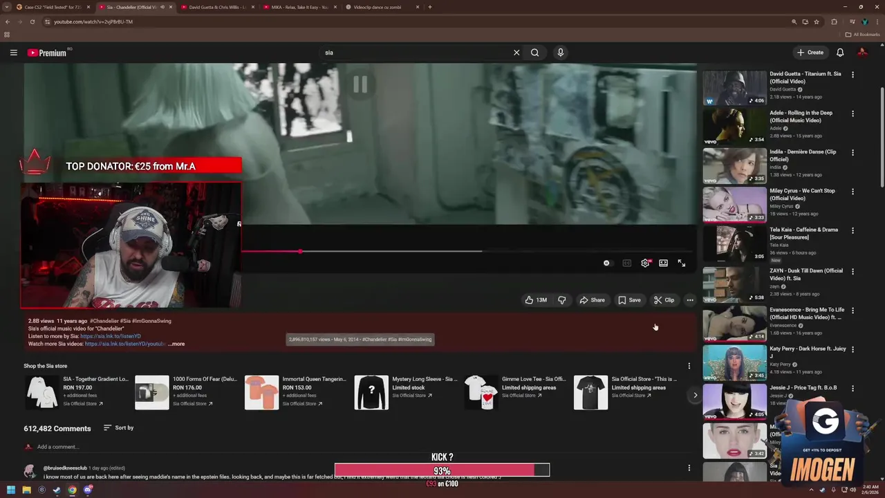Bookmark this page with the star
The height and width of the screenshot is (498, 885).
(x=817, y=21)
